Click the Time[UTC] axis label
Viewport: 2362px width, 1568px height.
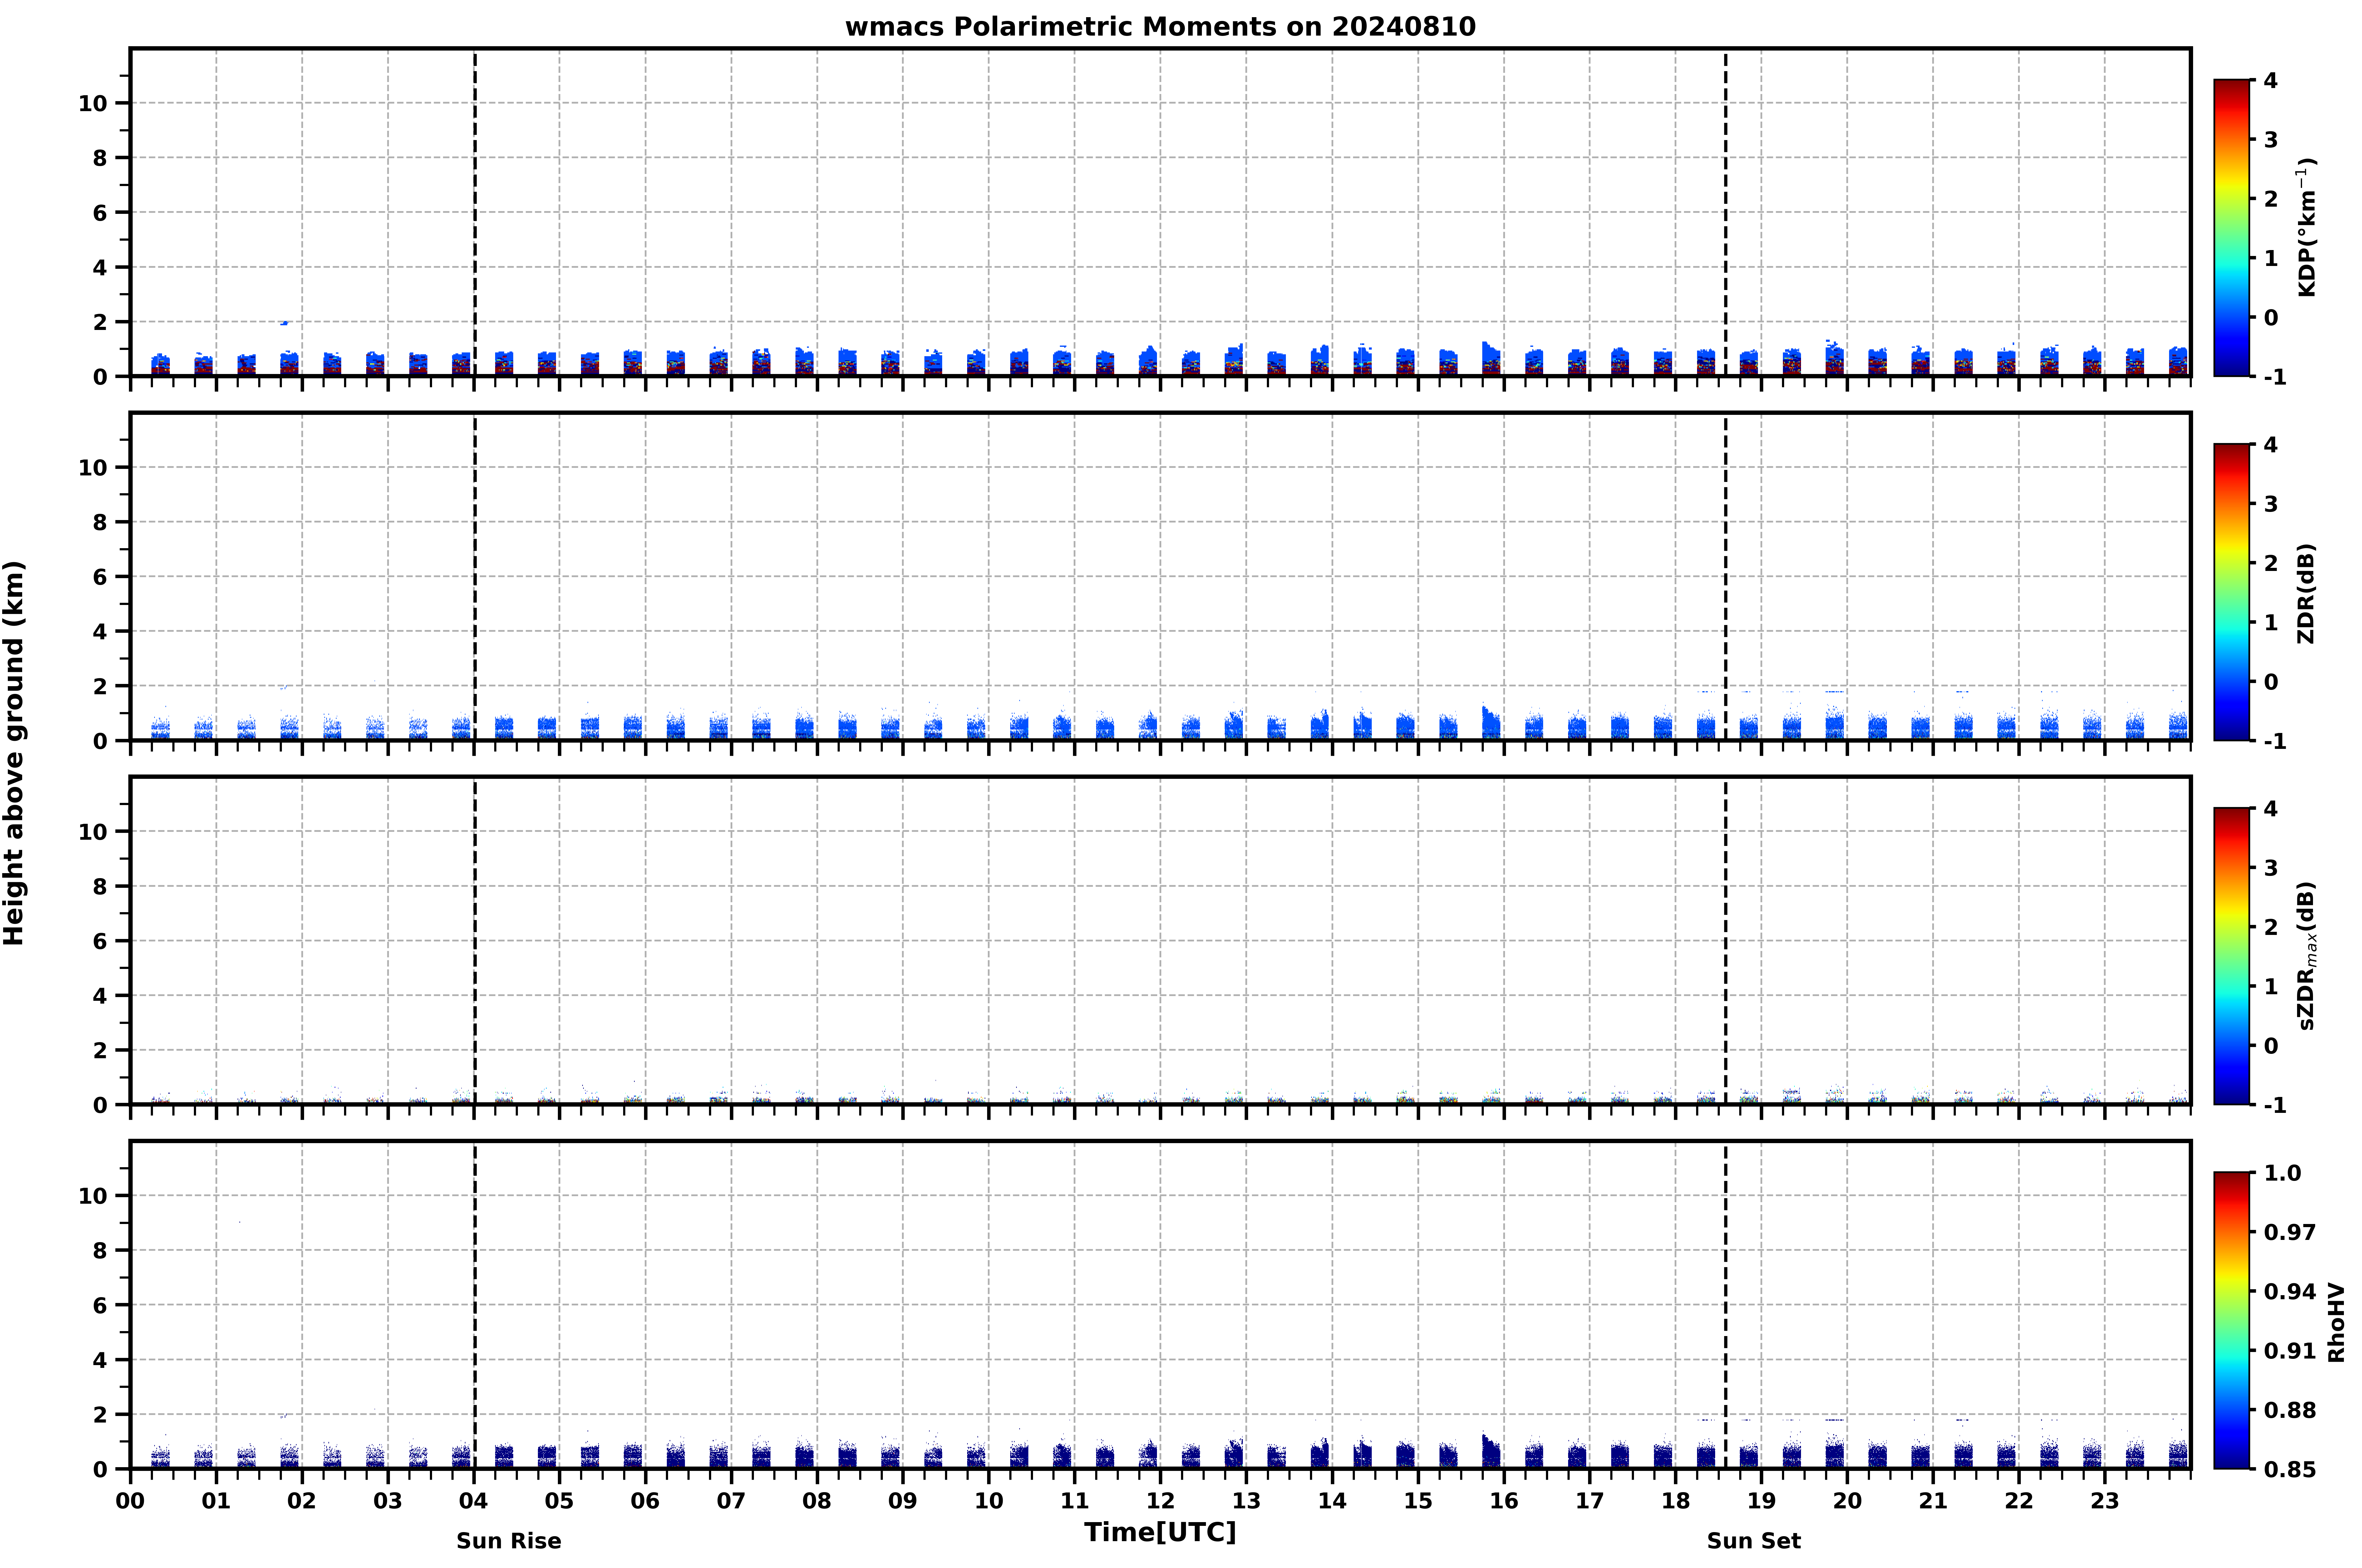tap(1160, 1532)
